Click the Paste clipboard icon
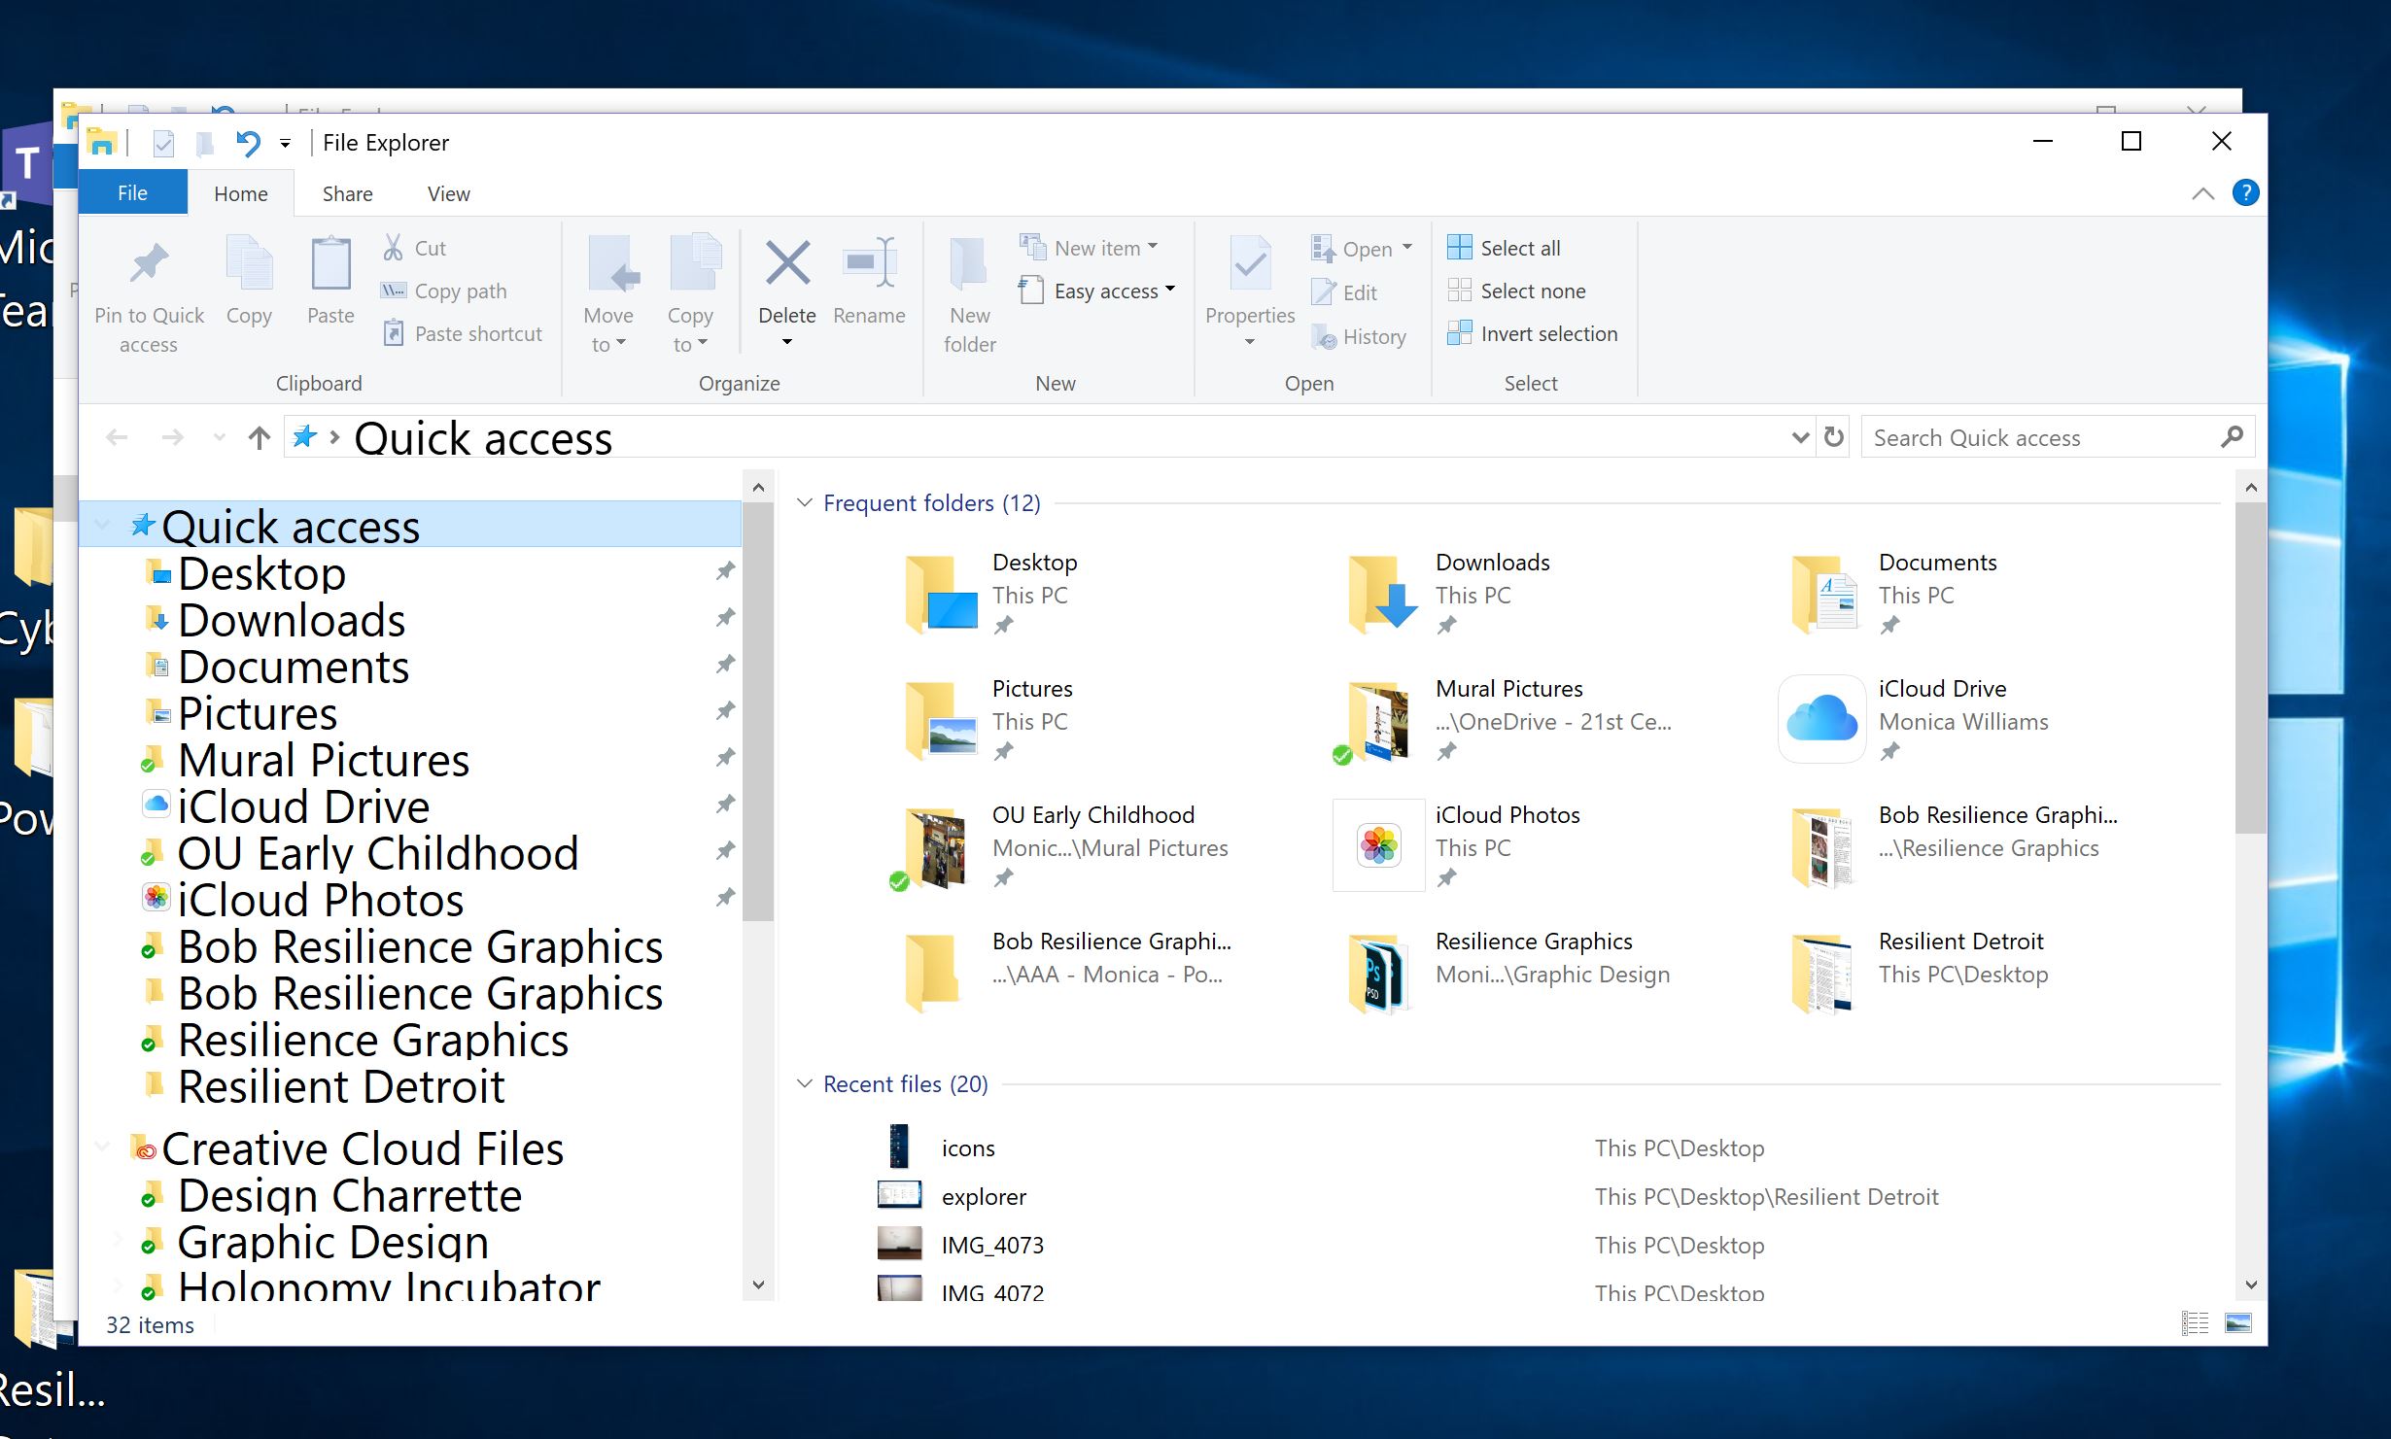The height and width of the screenshot is (1439, 2391). (x=330, y=262)
